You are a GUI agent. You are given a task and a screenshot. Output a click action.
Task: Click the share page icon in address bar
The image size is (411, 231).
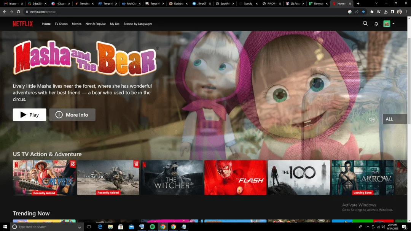[357, 12]
